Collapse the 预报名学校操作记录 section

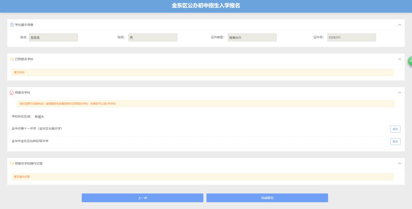tap(399, 163)
